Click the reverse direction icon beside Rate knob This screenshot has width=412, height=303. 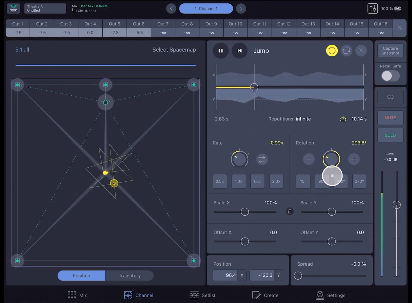262,159
